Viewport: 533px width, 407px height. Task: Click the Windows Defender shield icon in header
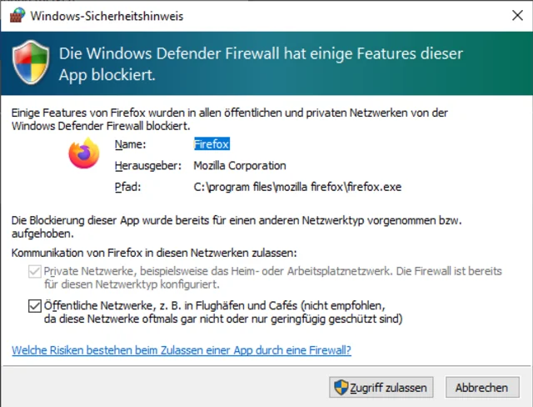(x=32, y=63)
